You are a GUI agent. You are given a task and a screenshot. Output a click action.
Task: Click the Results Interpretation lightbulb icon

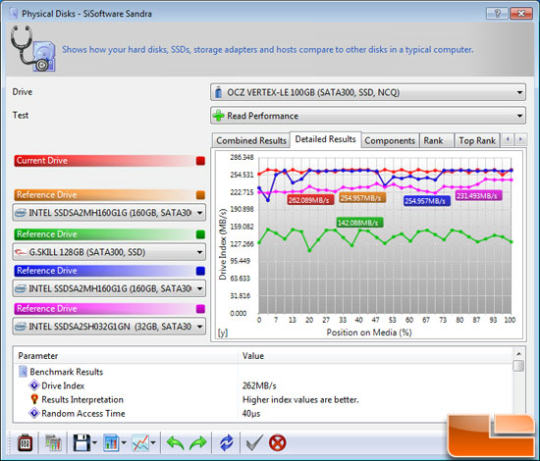pos(34,399)
